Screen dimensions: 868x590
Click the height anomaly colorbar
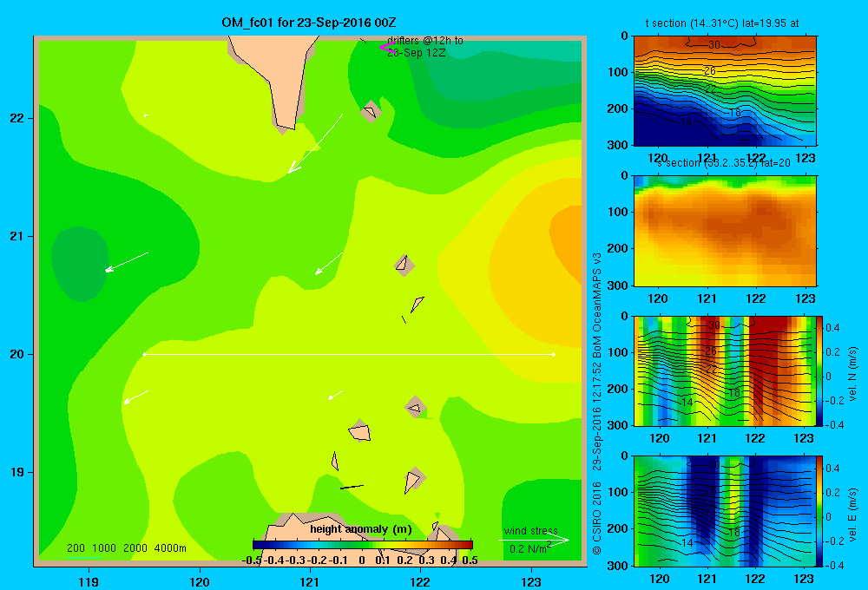tap(363, 545)
